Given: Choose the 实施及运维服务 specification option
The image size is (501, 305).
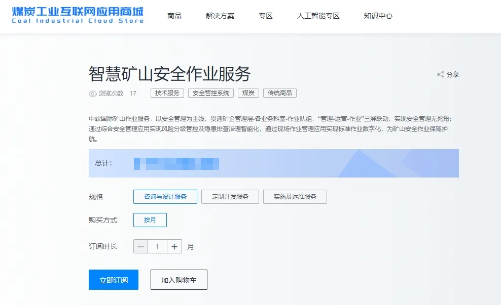Looking at the screenshot, I should [295, 197].
